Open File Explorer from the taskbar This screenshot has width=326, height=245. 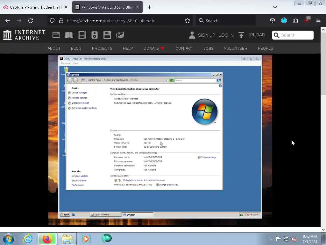[x=67, y=239]
